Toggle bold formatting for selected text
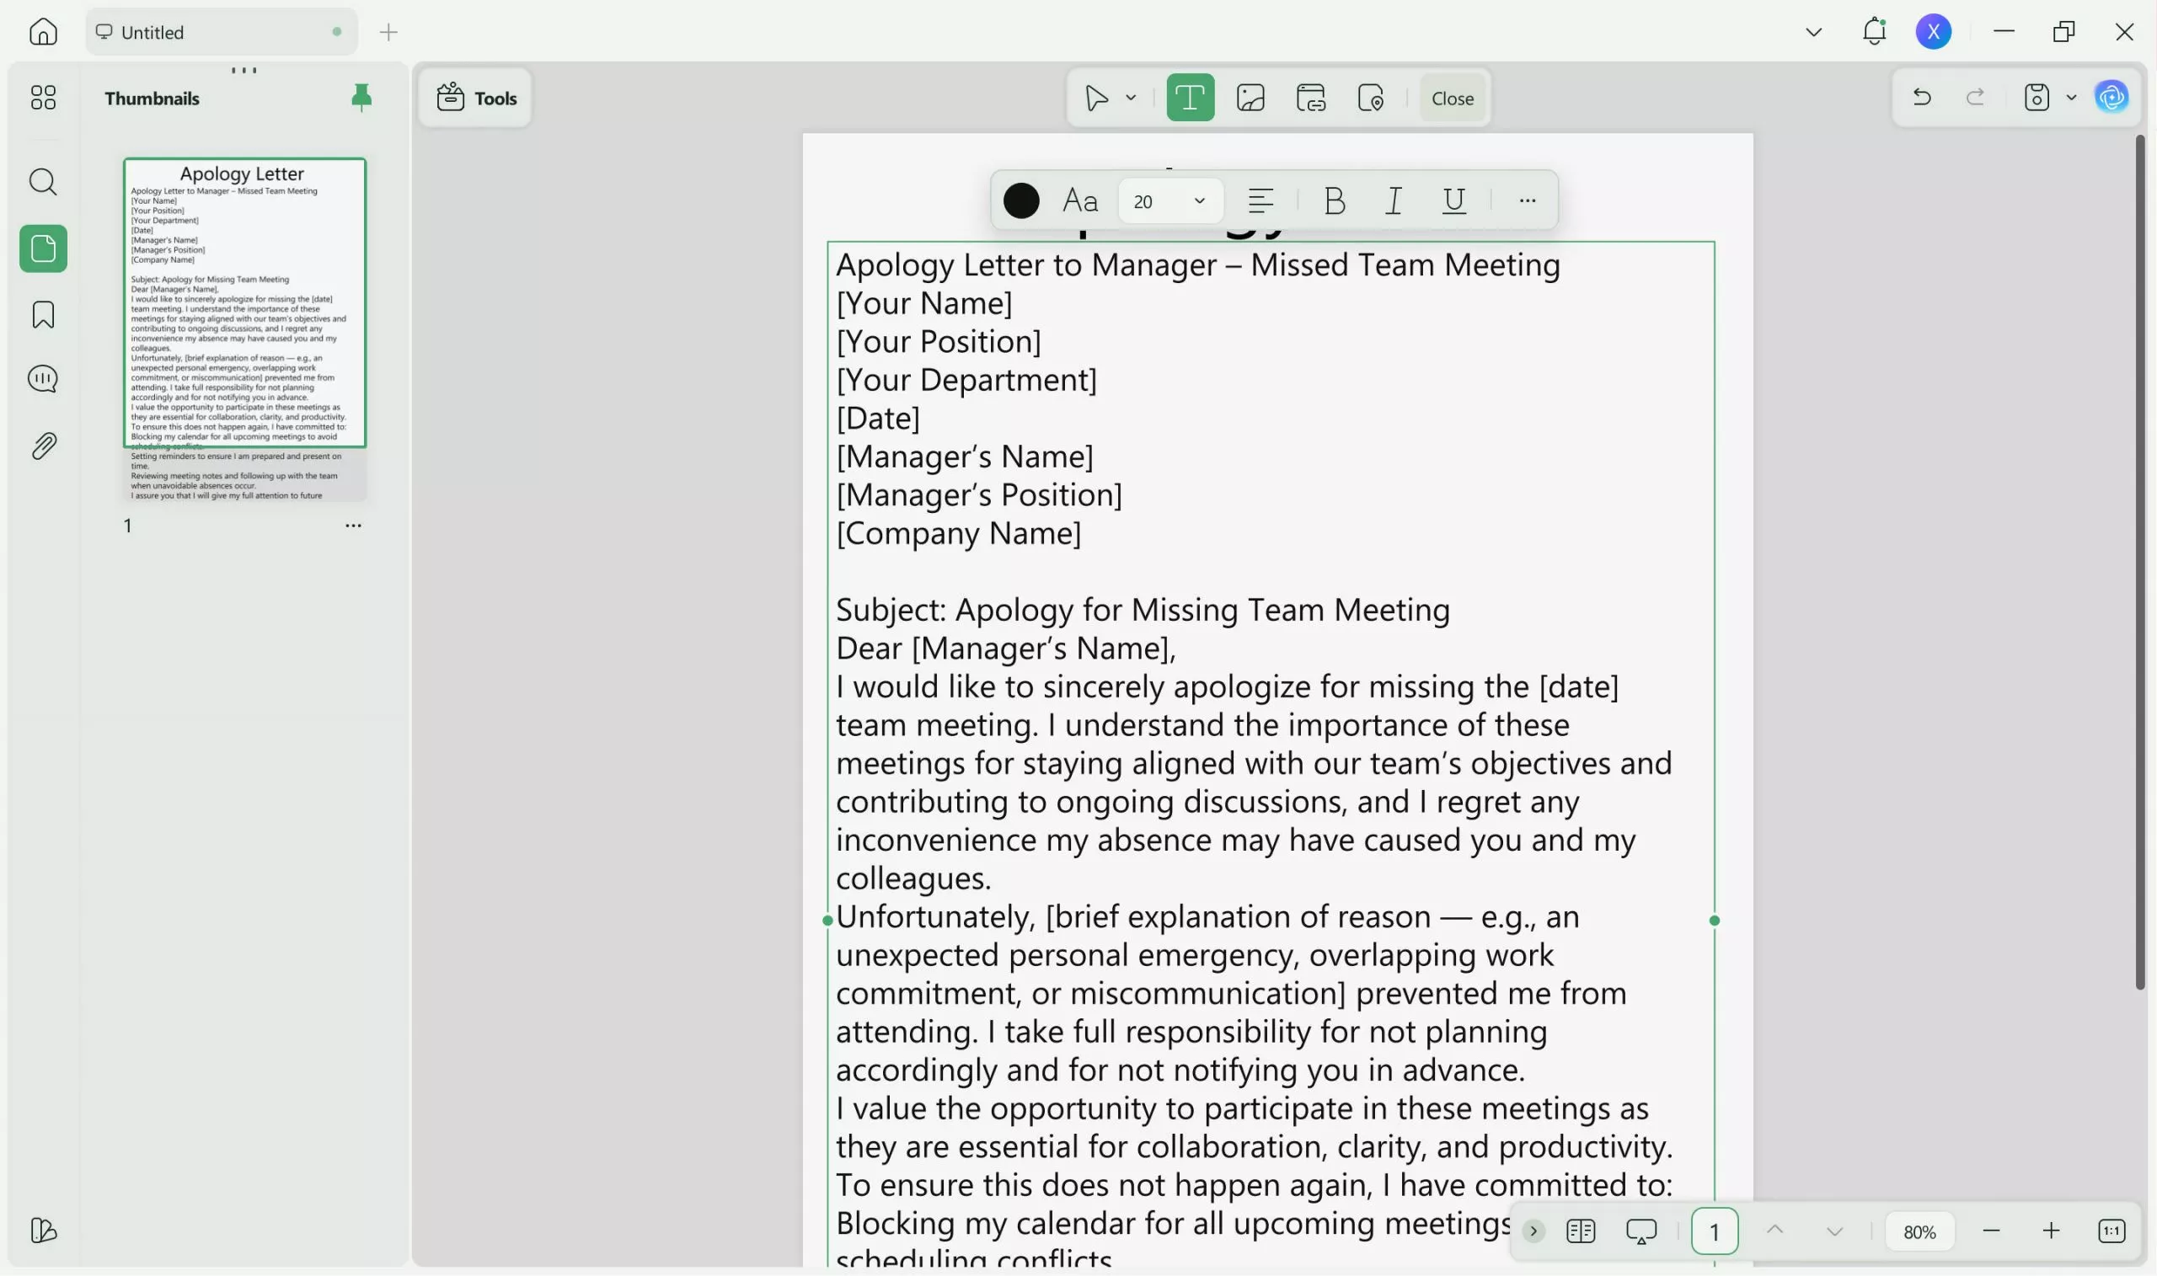The width and height of the screenshot is (2157, 1276). click(x=1332, y=200)
